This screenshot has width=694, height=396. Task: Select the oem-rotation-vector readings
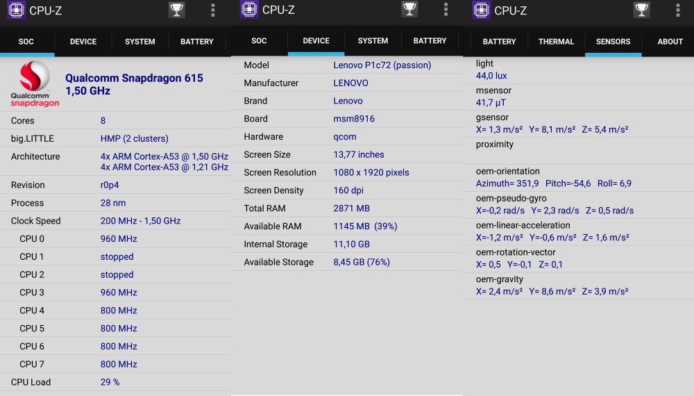[519, 265]
